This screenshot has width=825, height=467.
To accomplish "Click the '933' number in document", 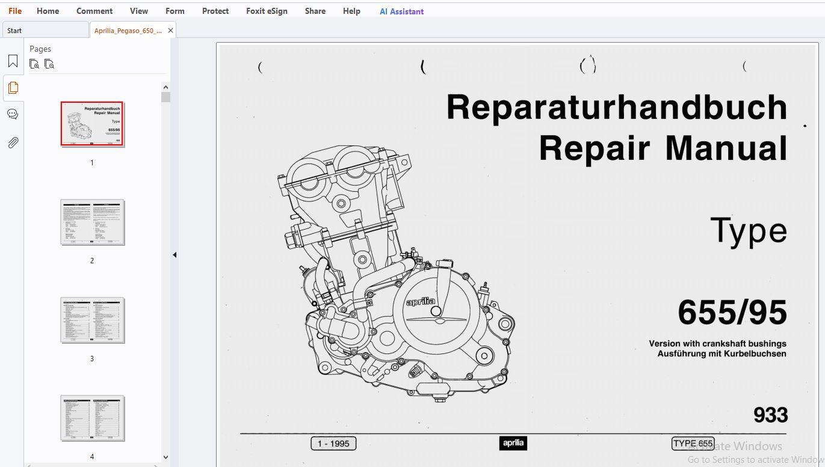I will (x=770, y=415).
